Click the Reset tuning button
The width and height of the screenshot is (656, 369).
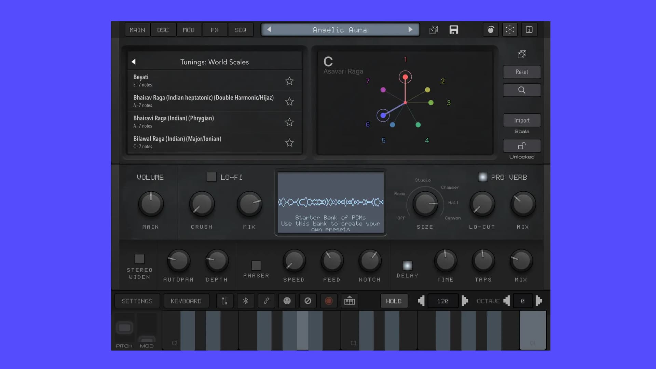pyautogui.click(x=522, y=72)
